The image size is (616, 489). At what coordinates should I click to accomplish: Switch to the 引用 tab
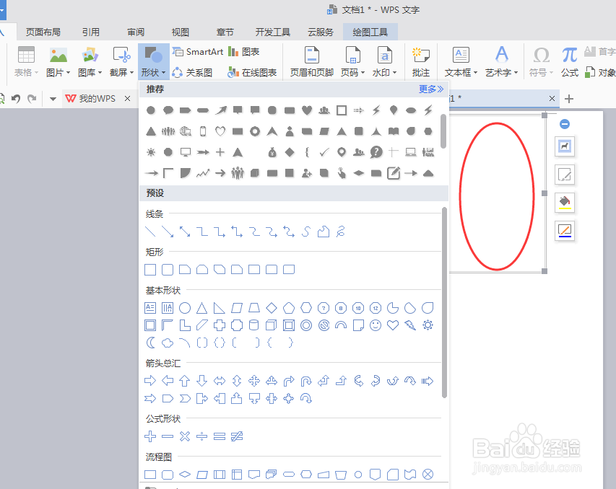(91, 32)
